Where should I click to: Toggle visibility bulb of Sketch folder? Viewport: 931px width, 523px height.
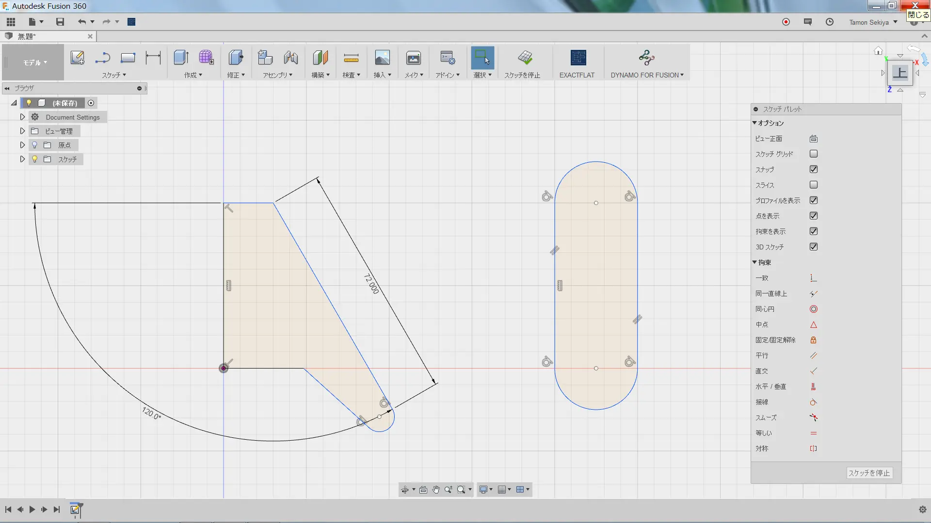point(35,159)
